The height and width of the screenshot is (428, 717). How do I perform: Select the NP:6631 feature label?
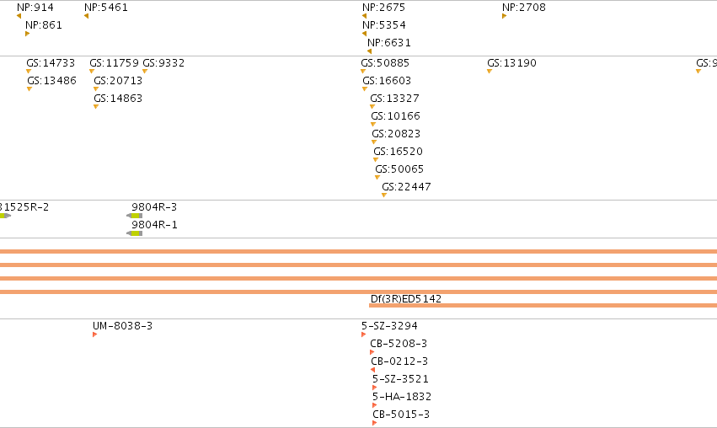389,43
